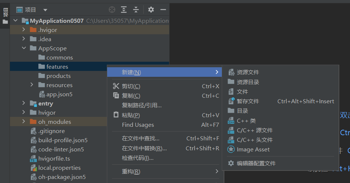Create new 暂存文件 from submenu
The height and width of the screenshot is (183, 350).
click(x=281, y=101)
